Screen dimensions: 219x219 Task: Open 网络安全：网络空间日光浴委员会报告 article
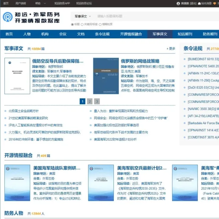pos(131,118)
